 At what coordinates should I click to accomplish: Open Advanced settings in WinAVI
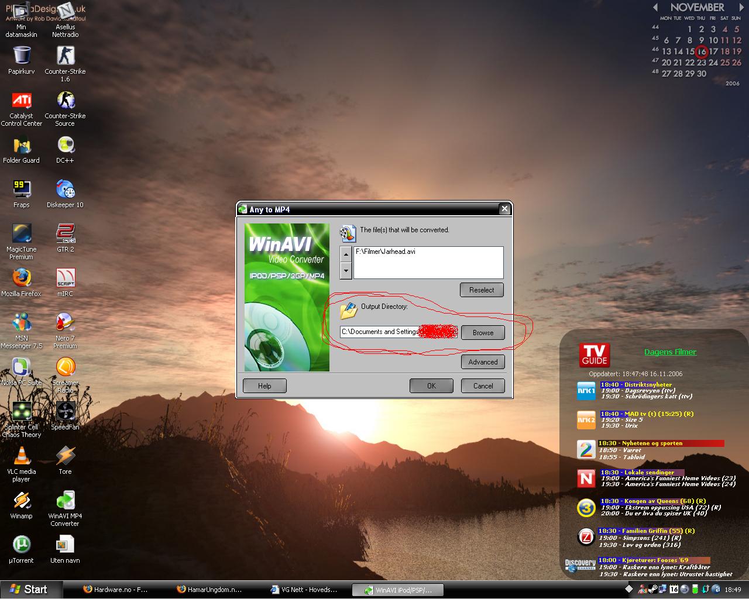pyautogui.click(x=483, y=362)
